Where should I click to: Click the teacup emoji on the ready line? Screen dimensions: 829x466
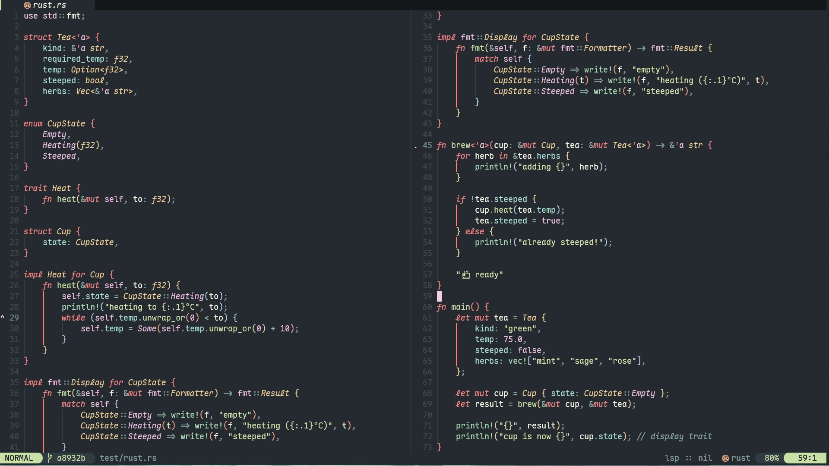pos(466,274)
